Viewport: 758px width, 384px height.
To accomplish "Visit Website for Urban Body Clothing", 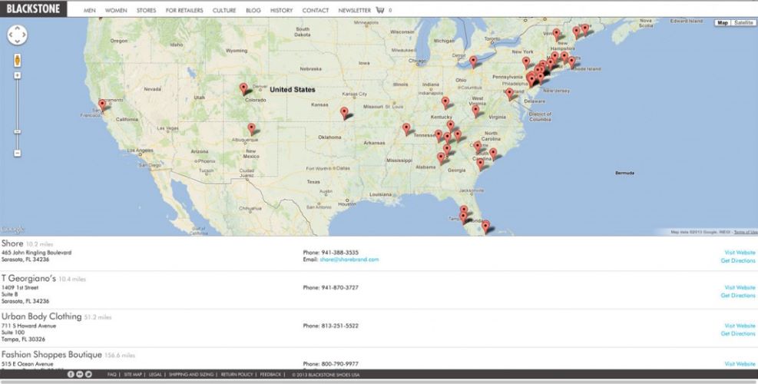I will click(740, 326).
